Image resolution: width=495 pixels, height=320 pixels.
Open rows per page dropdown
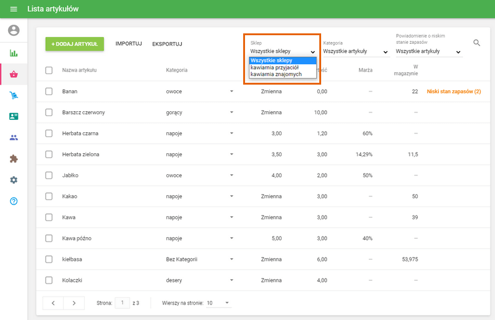[x=218, y=303]
